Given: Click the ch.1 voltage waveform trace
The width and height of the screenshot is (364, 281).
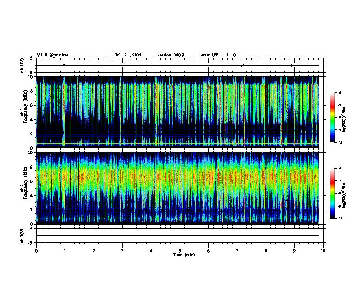Looking at the screenshot, I should coord(177,65).
